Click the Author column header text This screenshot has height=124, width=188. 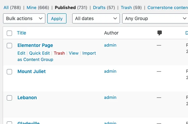coord(111,33)
